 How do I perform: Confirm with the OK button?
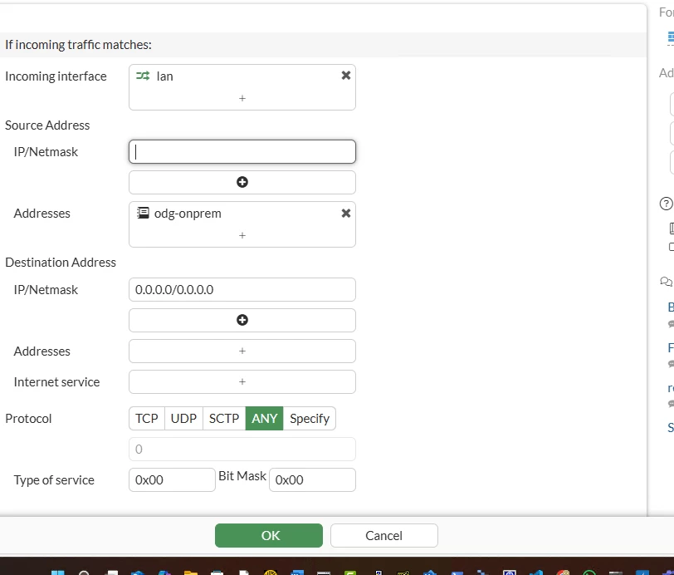(x=269, y=535)
